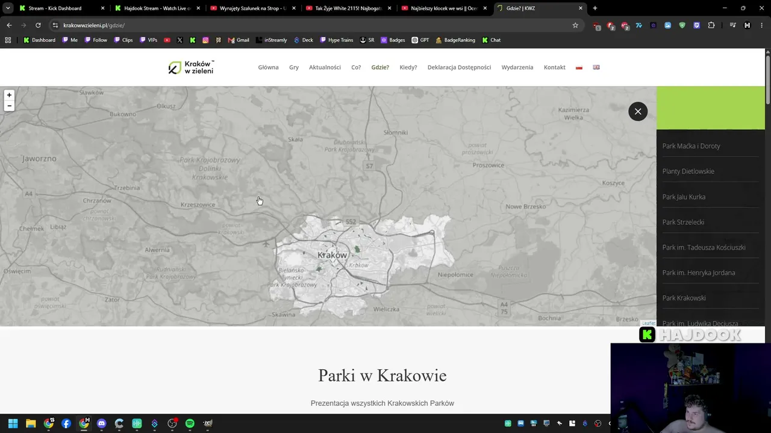This screenshot has width=771, height=433.
Task: Open the Twitch extension in the toolbar
Action: coord(697,25)
